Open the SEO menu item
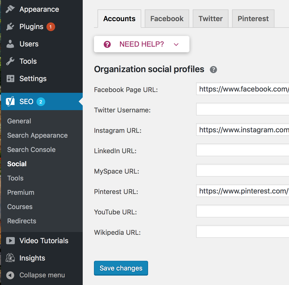 pos(42,101)
